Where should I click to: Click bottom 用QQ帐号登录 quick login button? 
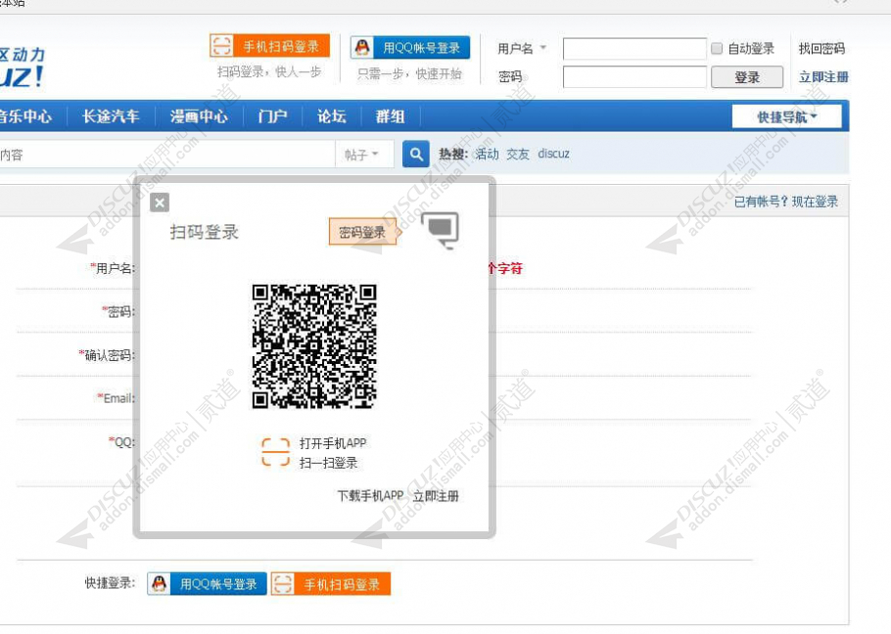point(207,583)
